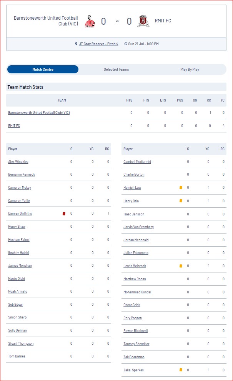Open the JT Gray Reserve - Pitch 4 venue link
This screenshot has height=381, width=233.
98,44
